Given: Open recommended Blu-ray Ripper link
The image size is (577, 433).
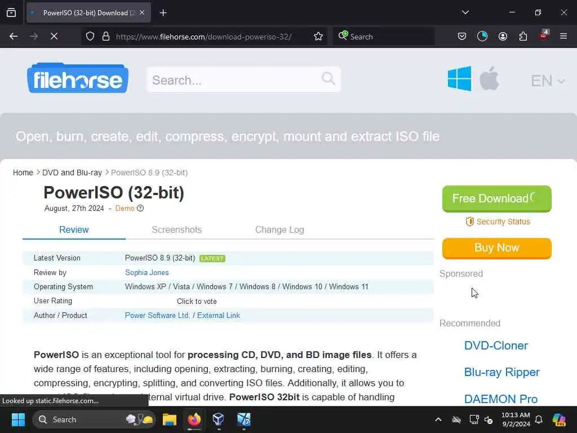Looking at the screenshot, I should point(502,372).
